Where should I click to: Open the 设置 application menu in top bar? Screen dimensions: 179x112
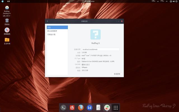point(8,1)
